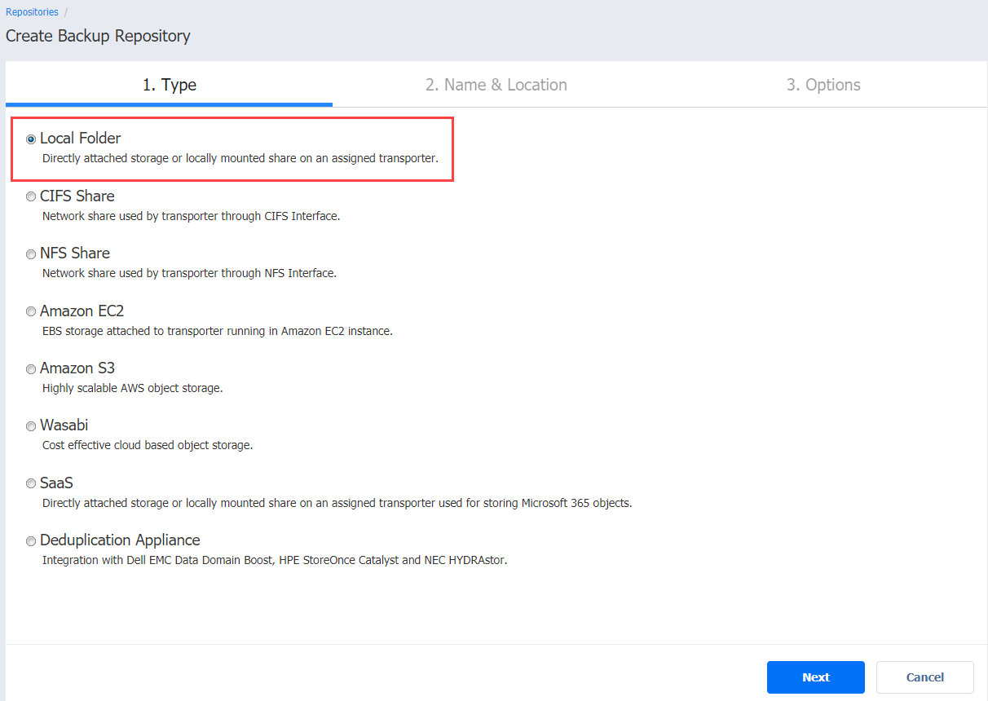
Task: Select the CIFS Share repository type
Action: (x=31, y=196)
